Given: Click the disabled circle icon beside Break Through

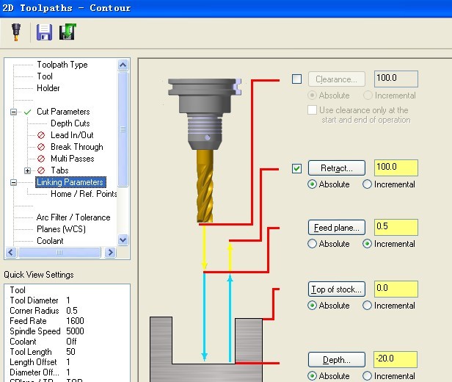Looking at the screenshot, I should click(x=41, y=147).
